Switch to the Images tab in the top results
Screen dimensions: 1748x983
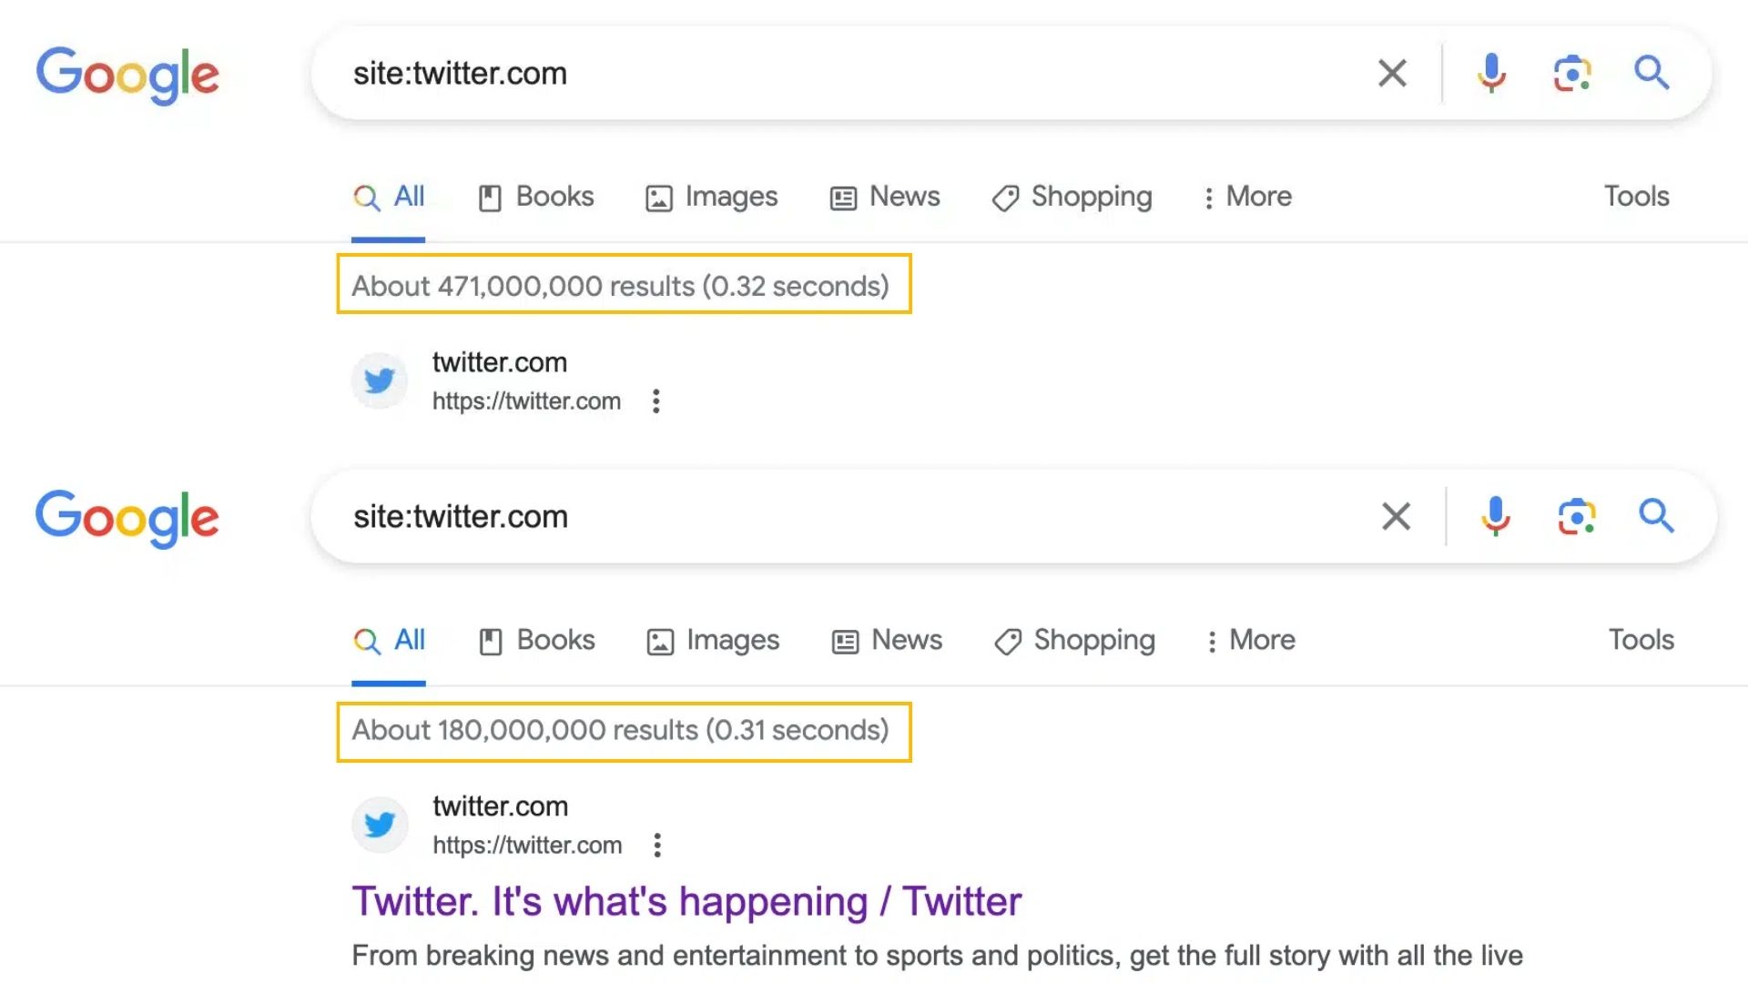click(x=712, y=197)
